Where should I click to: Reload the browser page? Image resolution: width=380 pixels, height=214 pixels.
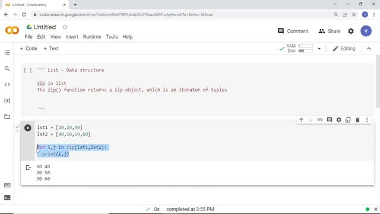pyautogui.click(x=24, y=14)
